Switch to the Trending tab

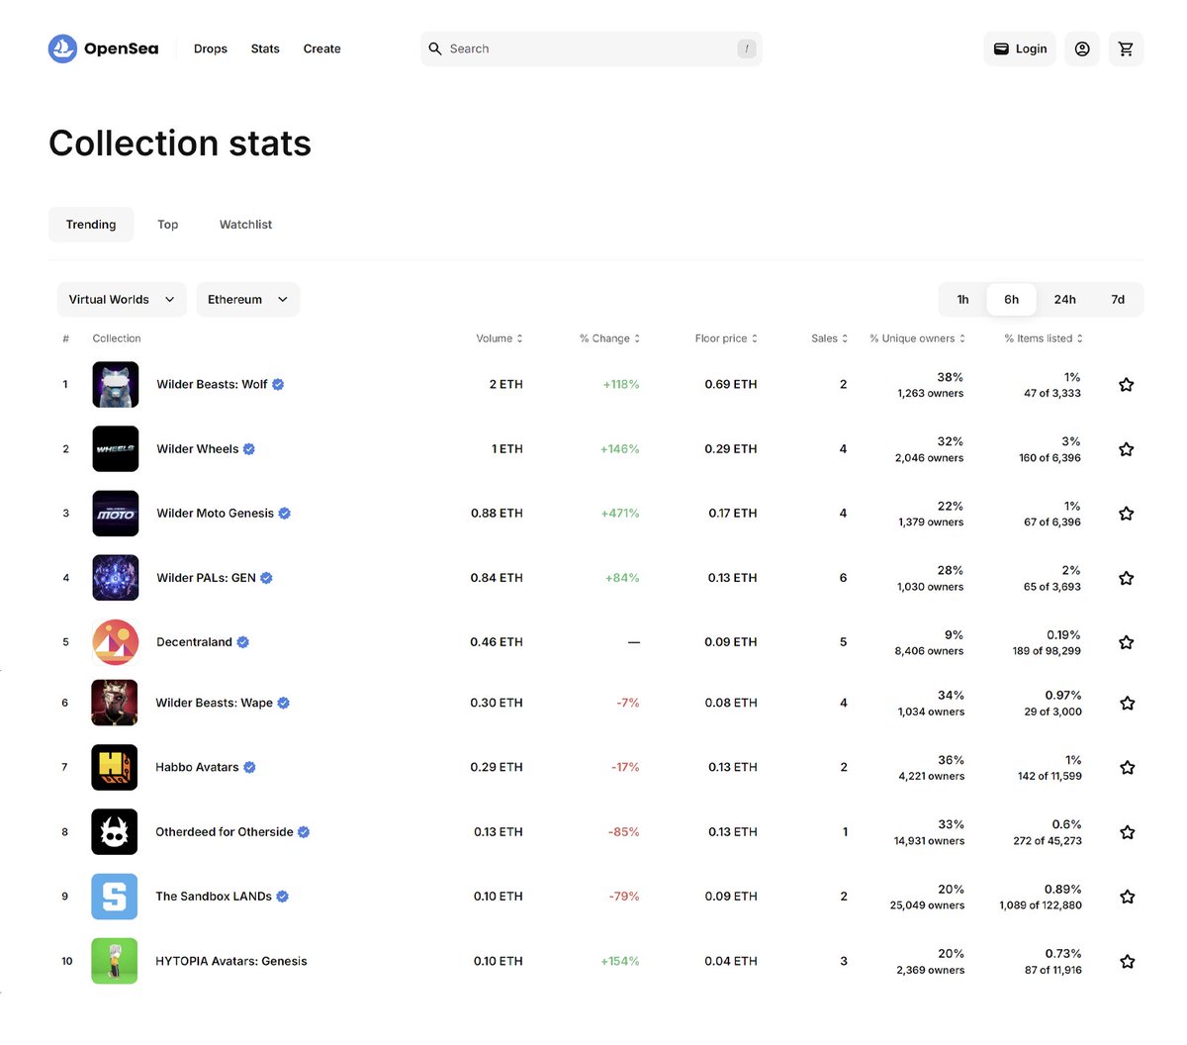[x=91, y=225]
